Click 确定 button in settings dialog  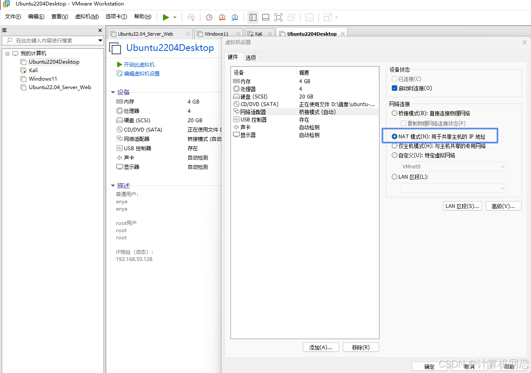tap(430, 367)
